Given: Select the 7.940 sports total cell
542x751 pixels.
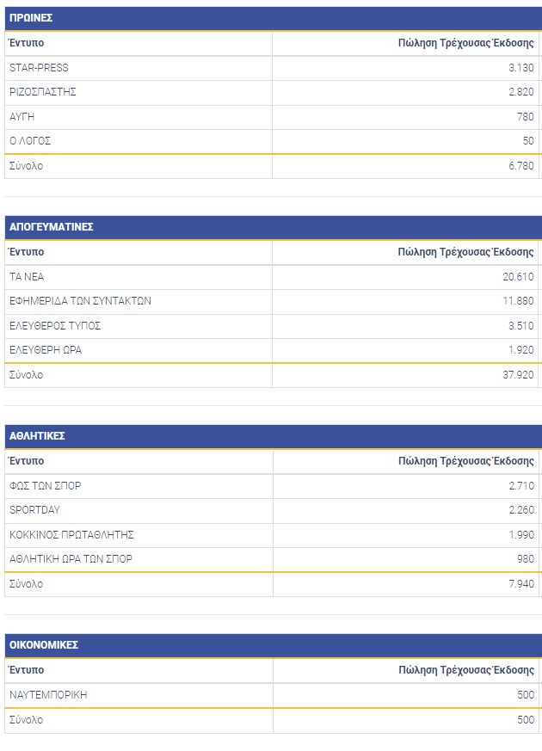Looking at the screenshot, I should [x=521, y=584].
